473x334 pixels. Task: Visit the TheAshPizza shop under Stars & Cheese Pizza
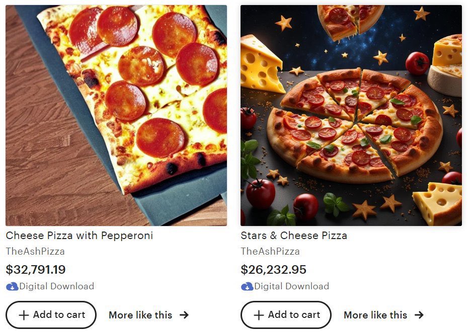coord(270,251)
